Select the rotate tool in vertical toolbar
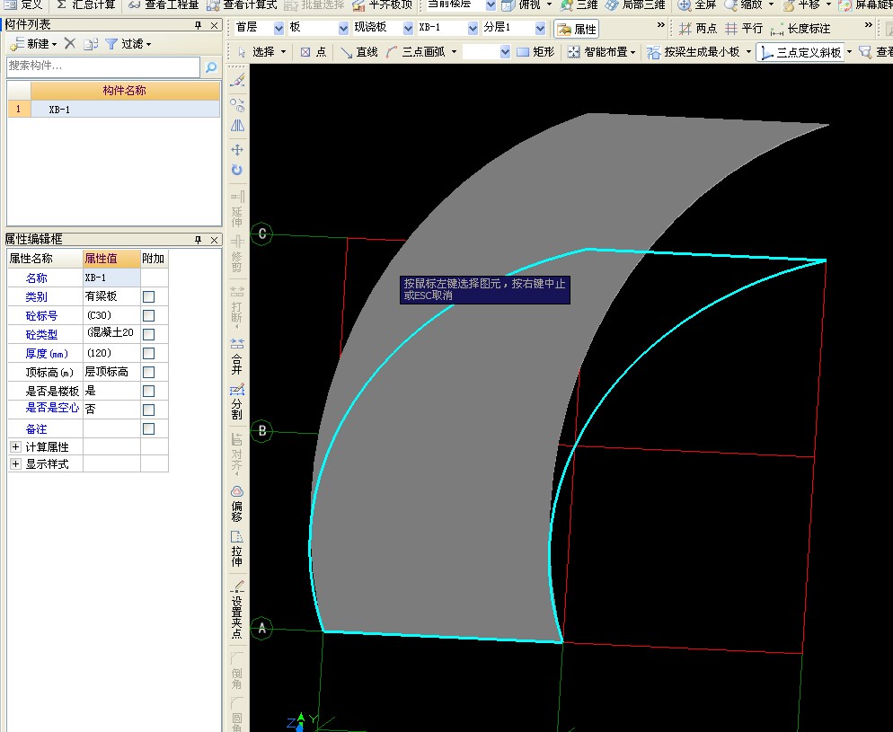This screenshot has height=732, width=893. click(x=237, y=170)
